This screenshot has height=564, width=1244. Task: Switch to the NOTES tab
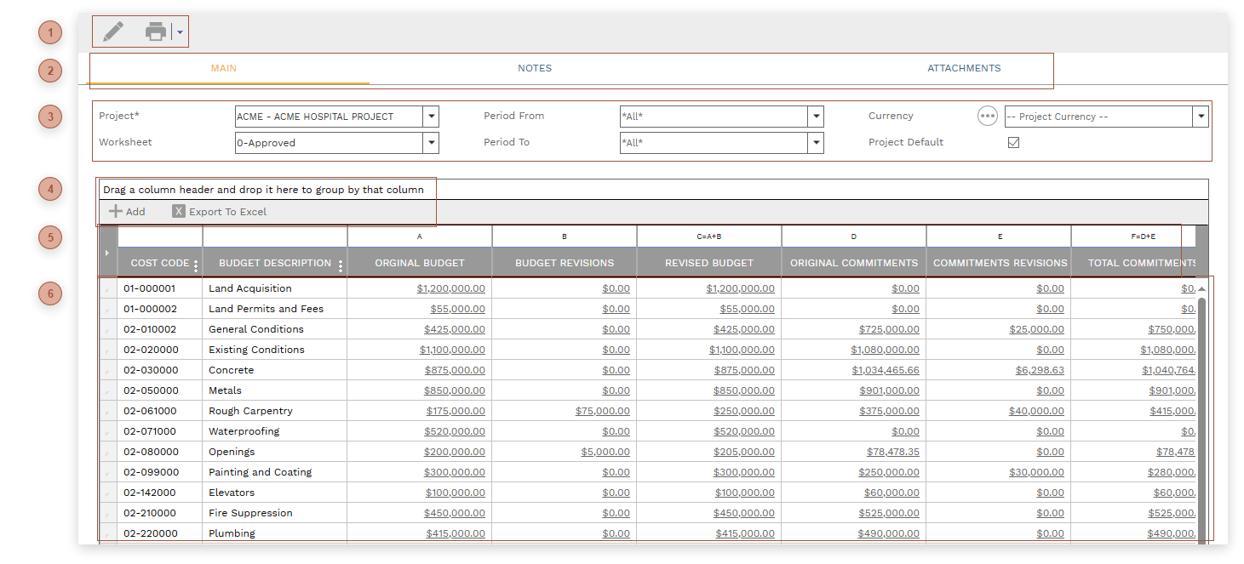535,68
